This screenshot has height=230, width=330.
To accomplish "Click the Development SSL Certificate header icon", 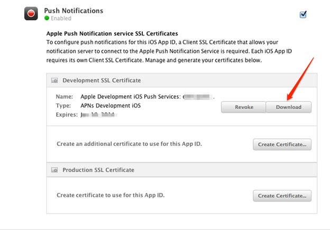I will [x=54, y=80].
